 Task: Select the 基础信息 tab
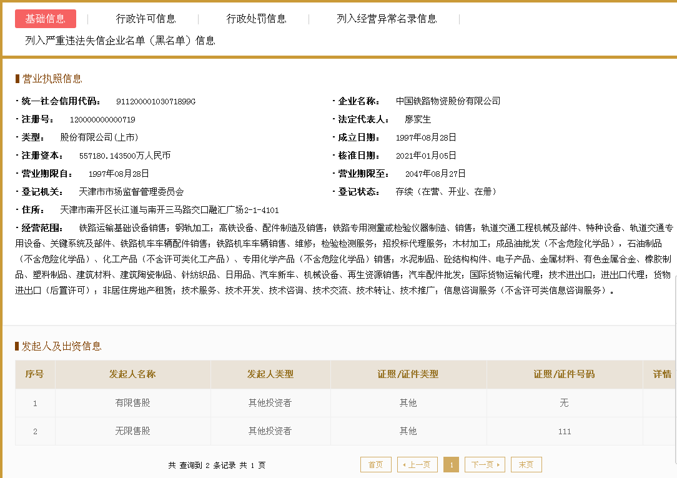[x=46, y=19]
